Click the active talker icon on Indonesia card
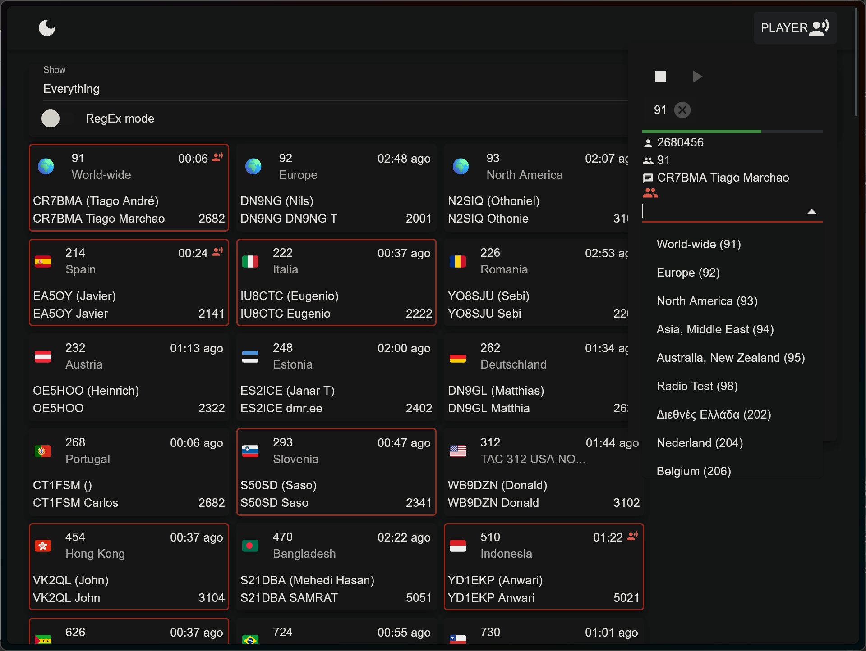Viewport: 866px width, 651px height. click(632, 536)
